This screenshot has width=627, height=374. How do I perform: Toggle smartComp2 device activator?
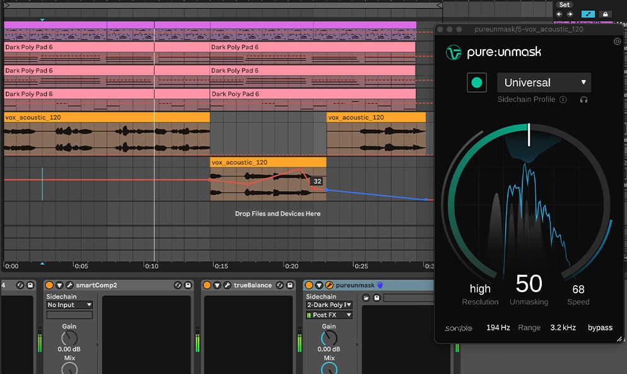[x=49, y=285]
